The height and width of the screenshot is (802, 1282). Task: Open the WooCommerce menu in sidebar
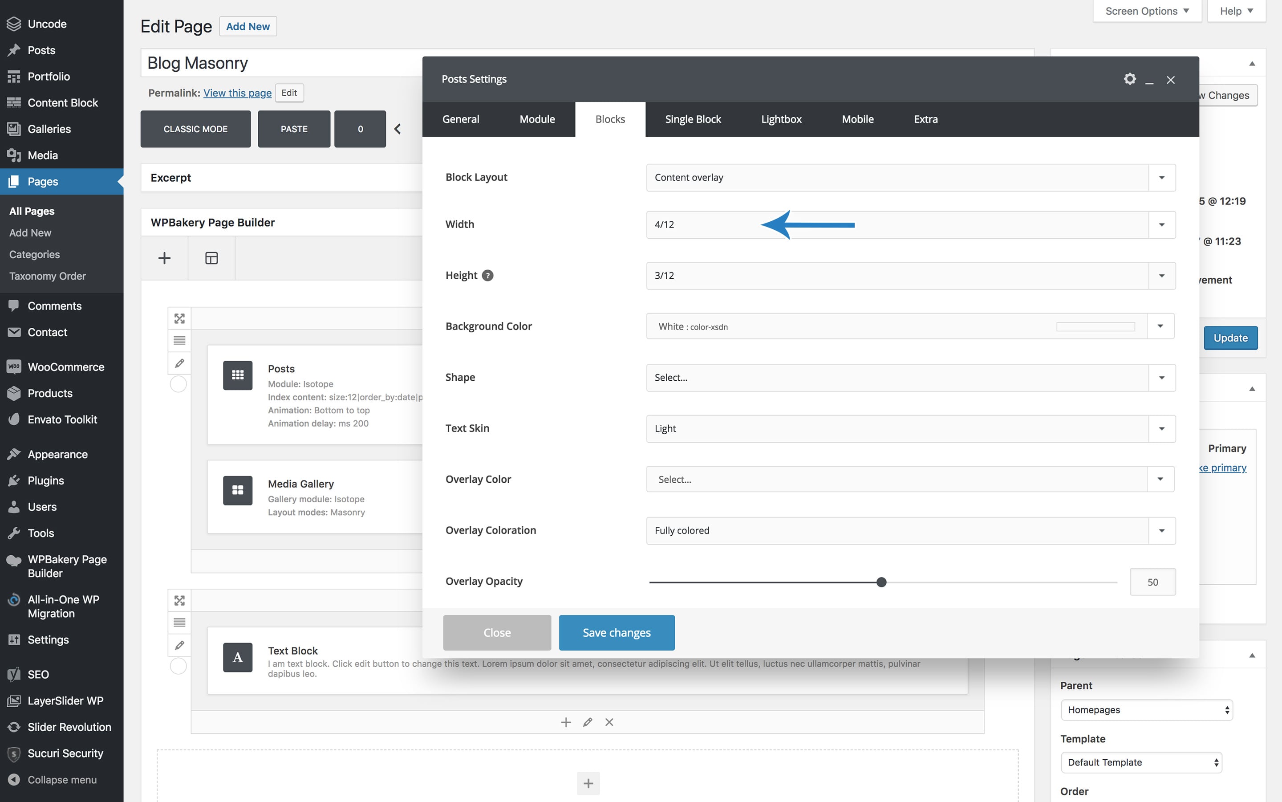(66, 367)
